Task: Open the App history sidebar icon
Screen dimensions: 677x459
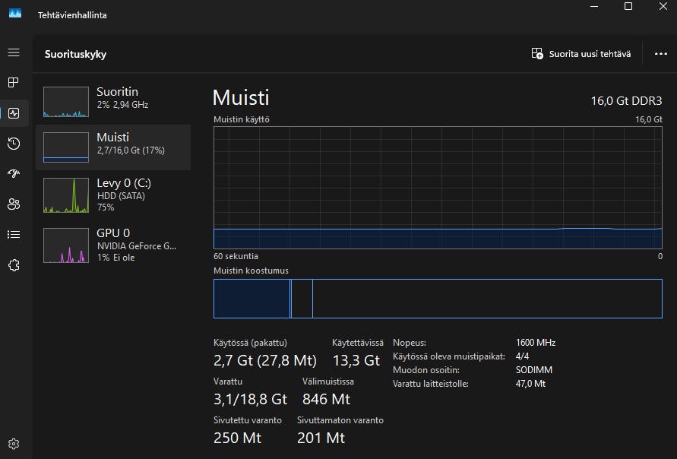Action: click(x=14, y=144)
